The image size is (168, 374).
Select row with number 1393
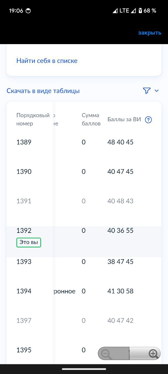[84, 262]
